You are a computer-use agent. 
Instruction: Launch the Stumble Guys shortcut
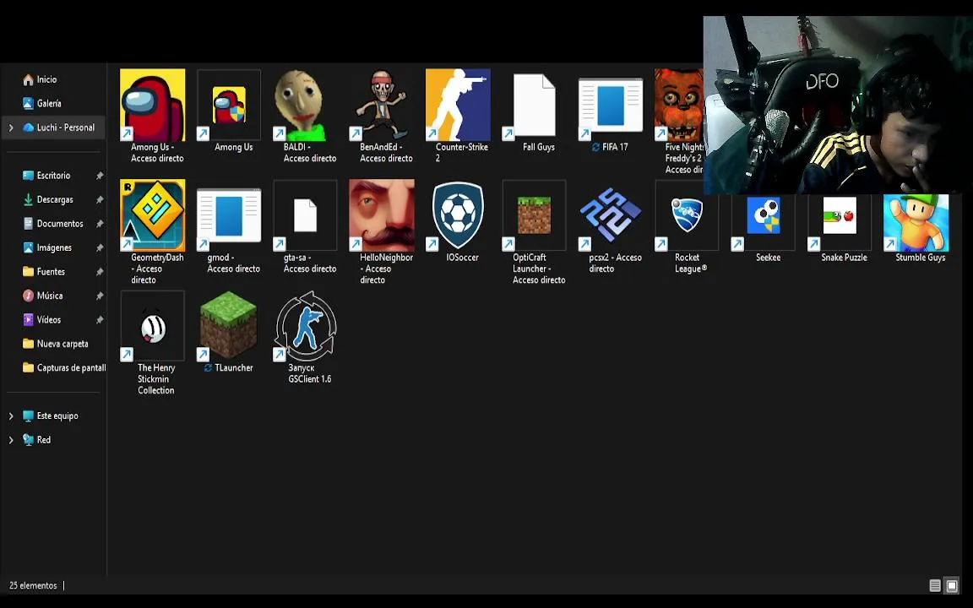[x=916, y=223]
